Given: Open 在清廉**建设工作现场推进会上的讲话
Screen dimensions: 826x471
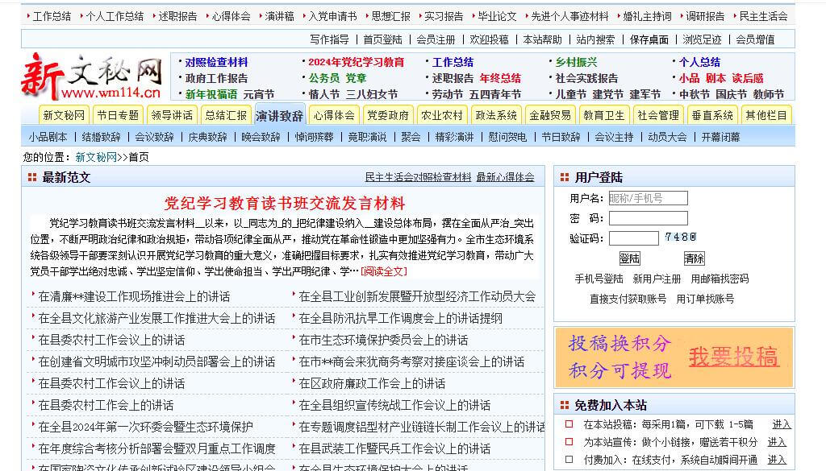Looking at the screenshot, I should coord(134,296).
